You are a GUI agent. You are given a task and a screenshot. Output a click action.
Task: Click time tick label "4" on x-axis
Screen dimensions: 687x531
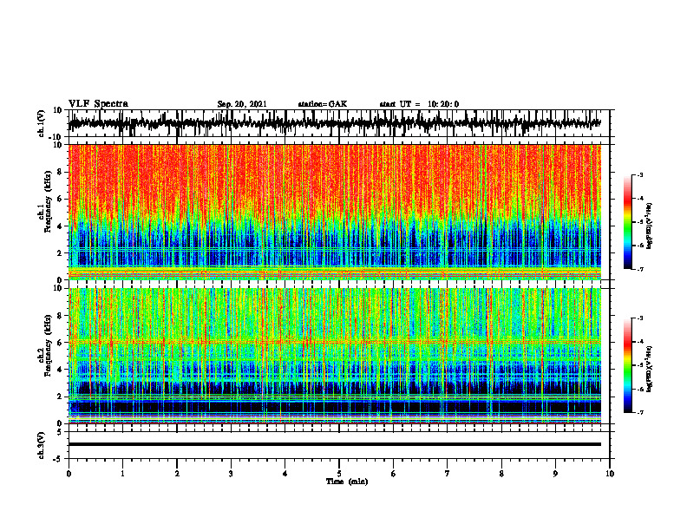point(285,474)
